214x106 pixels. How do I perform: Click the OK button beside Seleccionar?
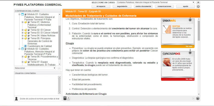point(59,68)
